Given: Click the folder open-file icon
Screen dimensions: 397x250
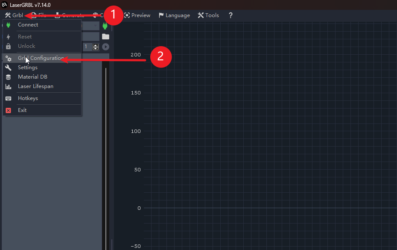Looking at the screenshot, I should point(105,37).
